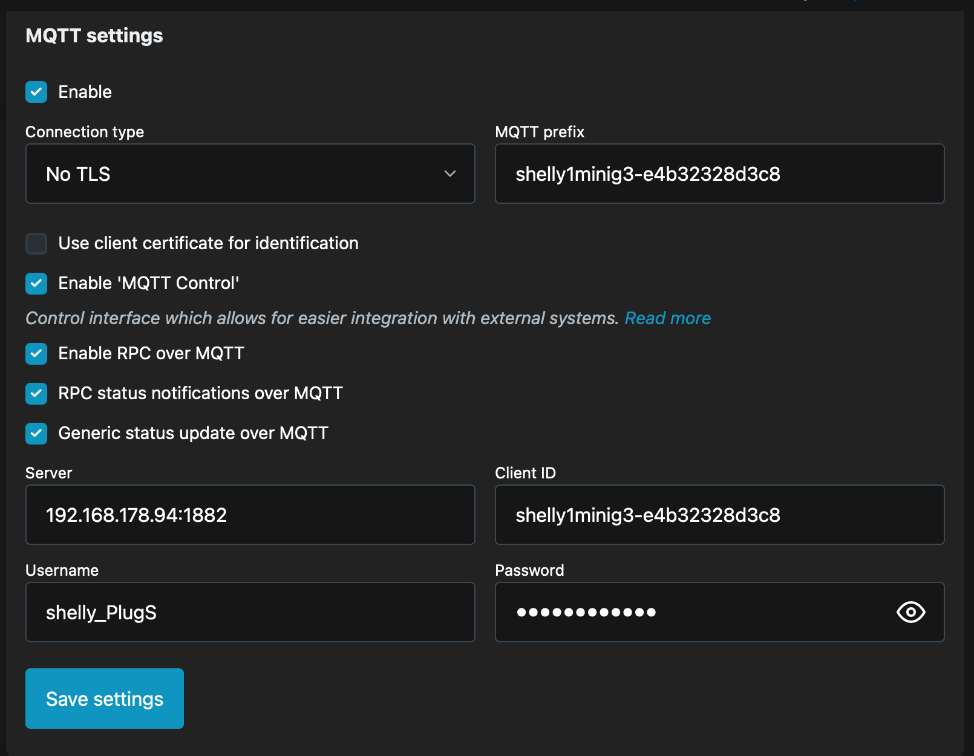Focus the Server address input
Screen dimensions: 974x756
[x=250, y=515]
